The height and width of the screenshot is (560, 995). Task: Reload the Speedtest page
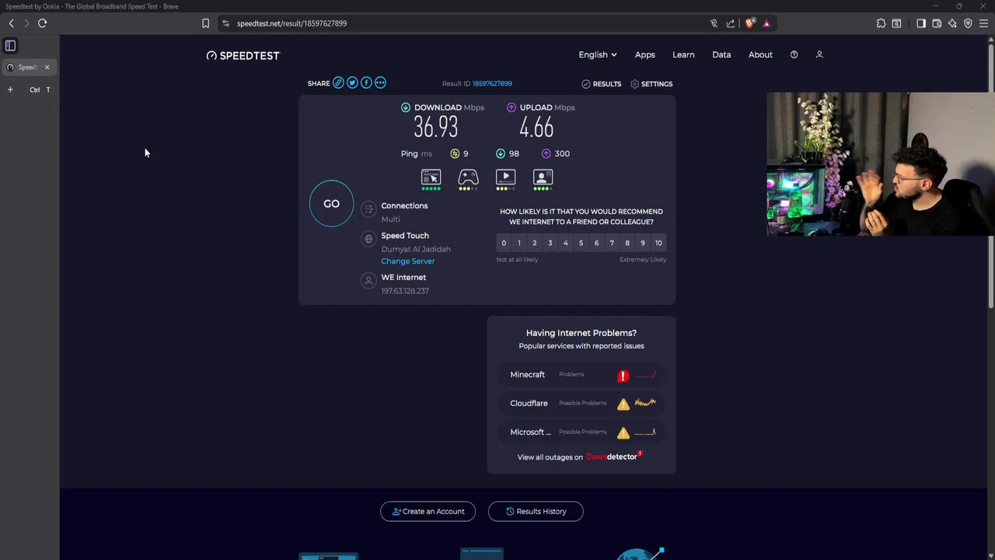pos(43,23)
